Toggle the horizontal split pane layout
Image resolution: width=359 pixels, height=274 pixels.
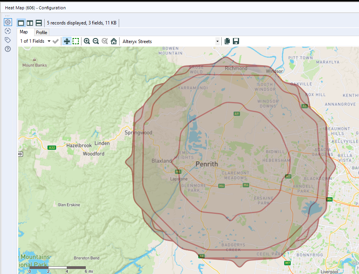[x=38, y=23]
